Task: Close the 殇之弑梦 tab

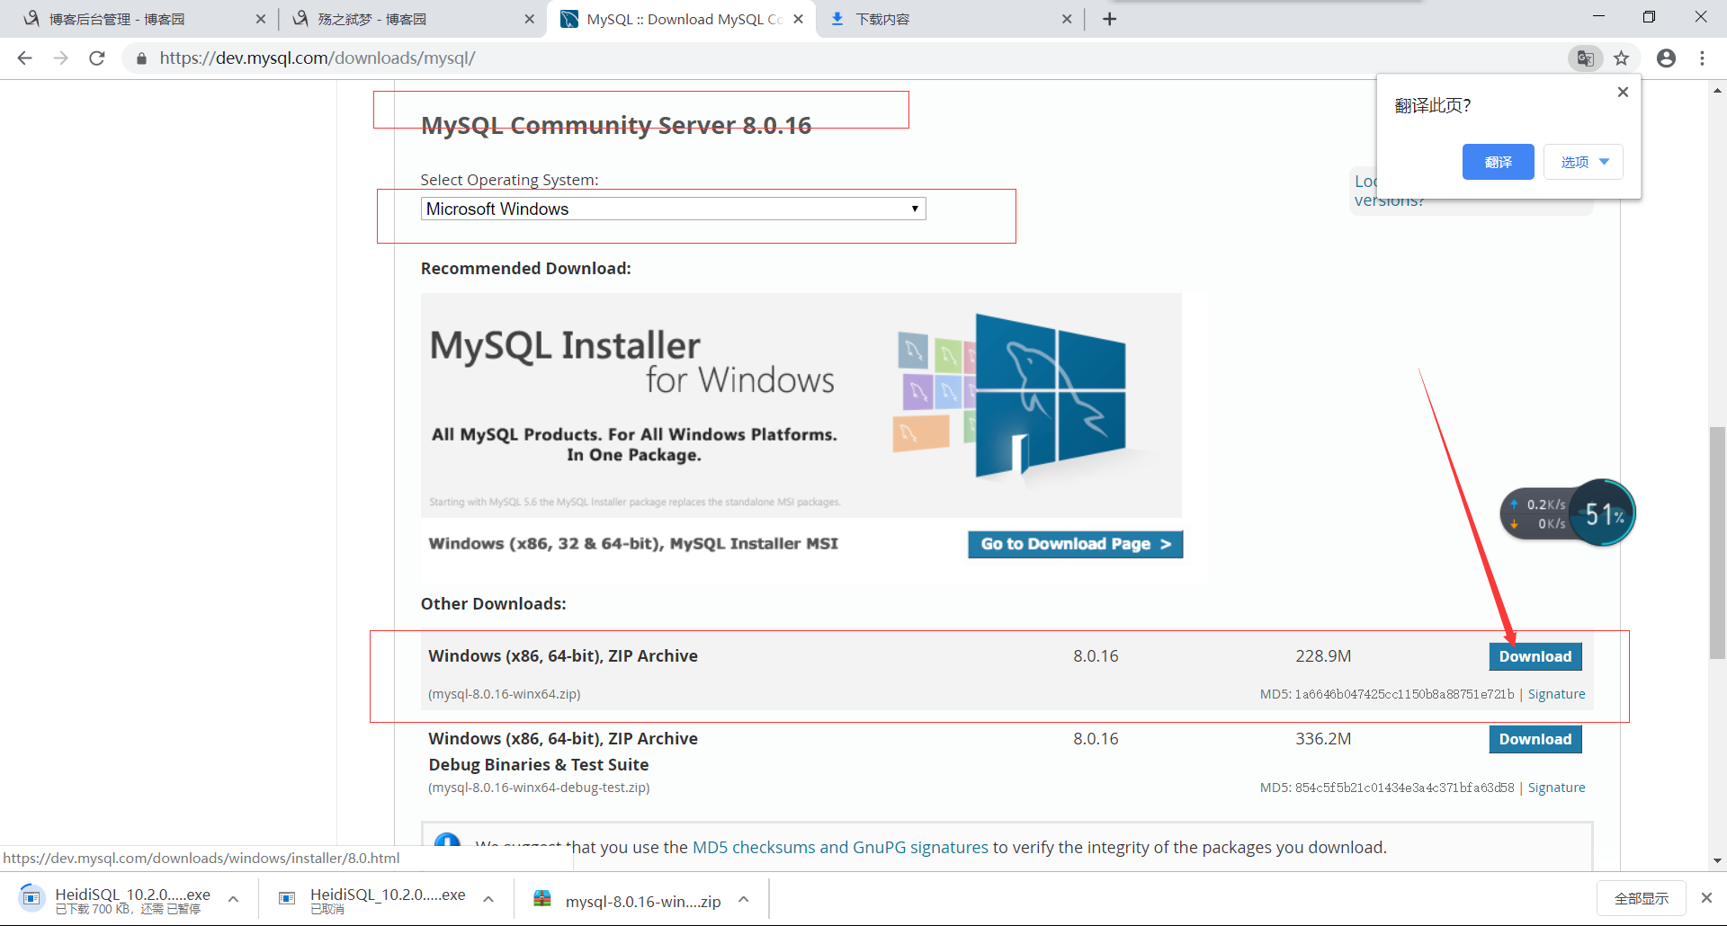Action: tap(529, 19)
